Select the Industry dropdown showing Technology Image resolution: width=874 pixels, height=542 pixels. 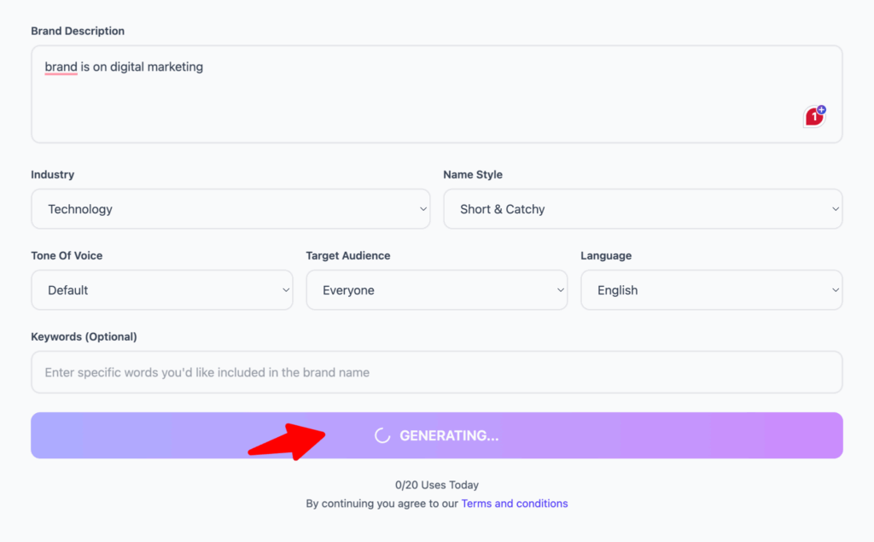click(x=230, y=209)
